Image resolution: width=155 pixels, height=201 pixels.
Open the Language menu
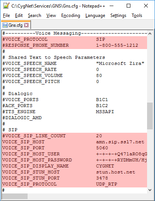click(95, 15)
